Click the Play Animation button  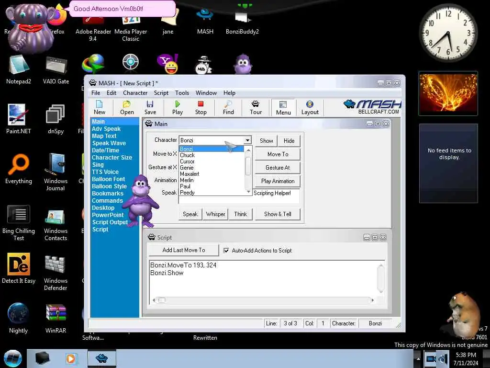pyautogui.click(x=278, y=181)
